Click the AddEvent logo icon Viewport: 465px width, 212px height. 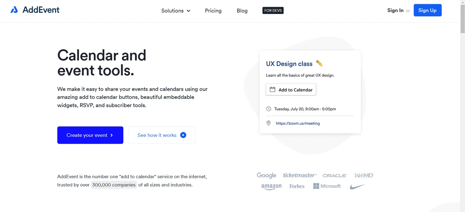(x=14, y=10)
